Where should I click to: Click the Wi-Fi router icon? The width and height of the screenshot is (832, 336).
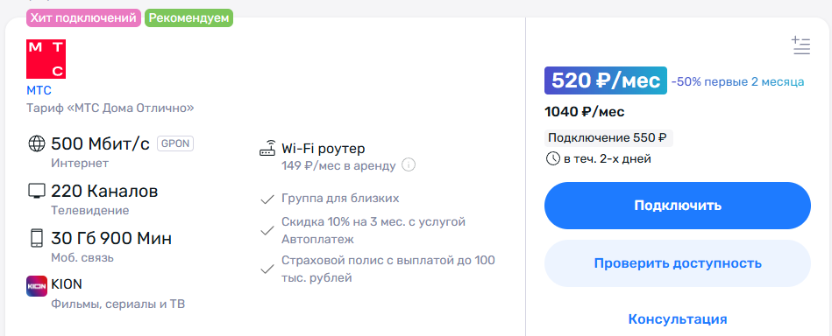click(268, 149)
